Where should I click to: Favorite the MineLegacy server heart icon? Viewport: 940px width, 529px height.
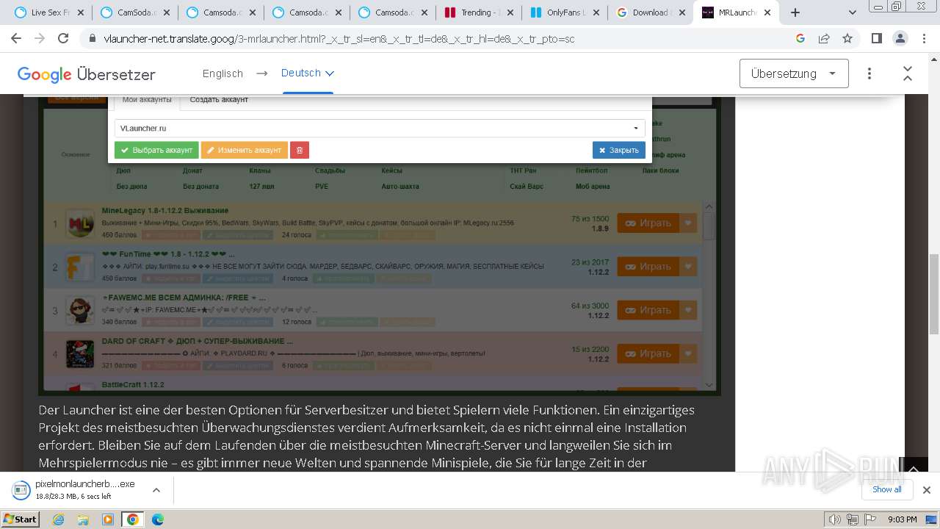688,223
